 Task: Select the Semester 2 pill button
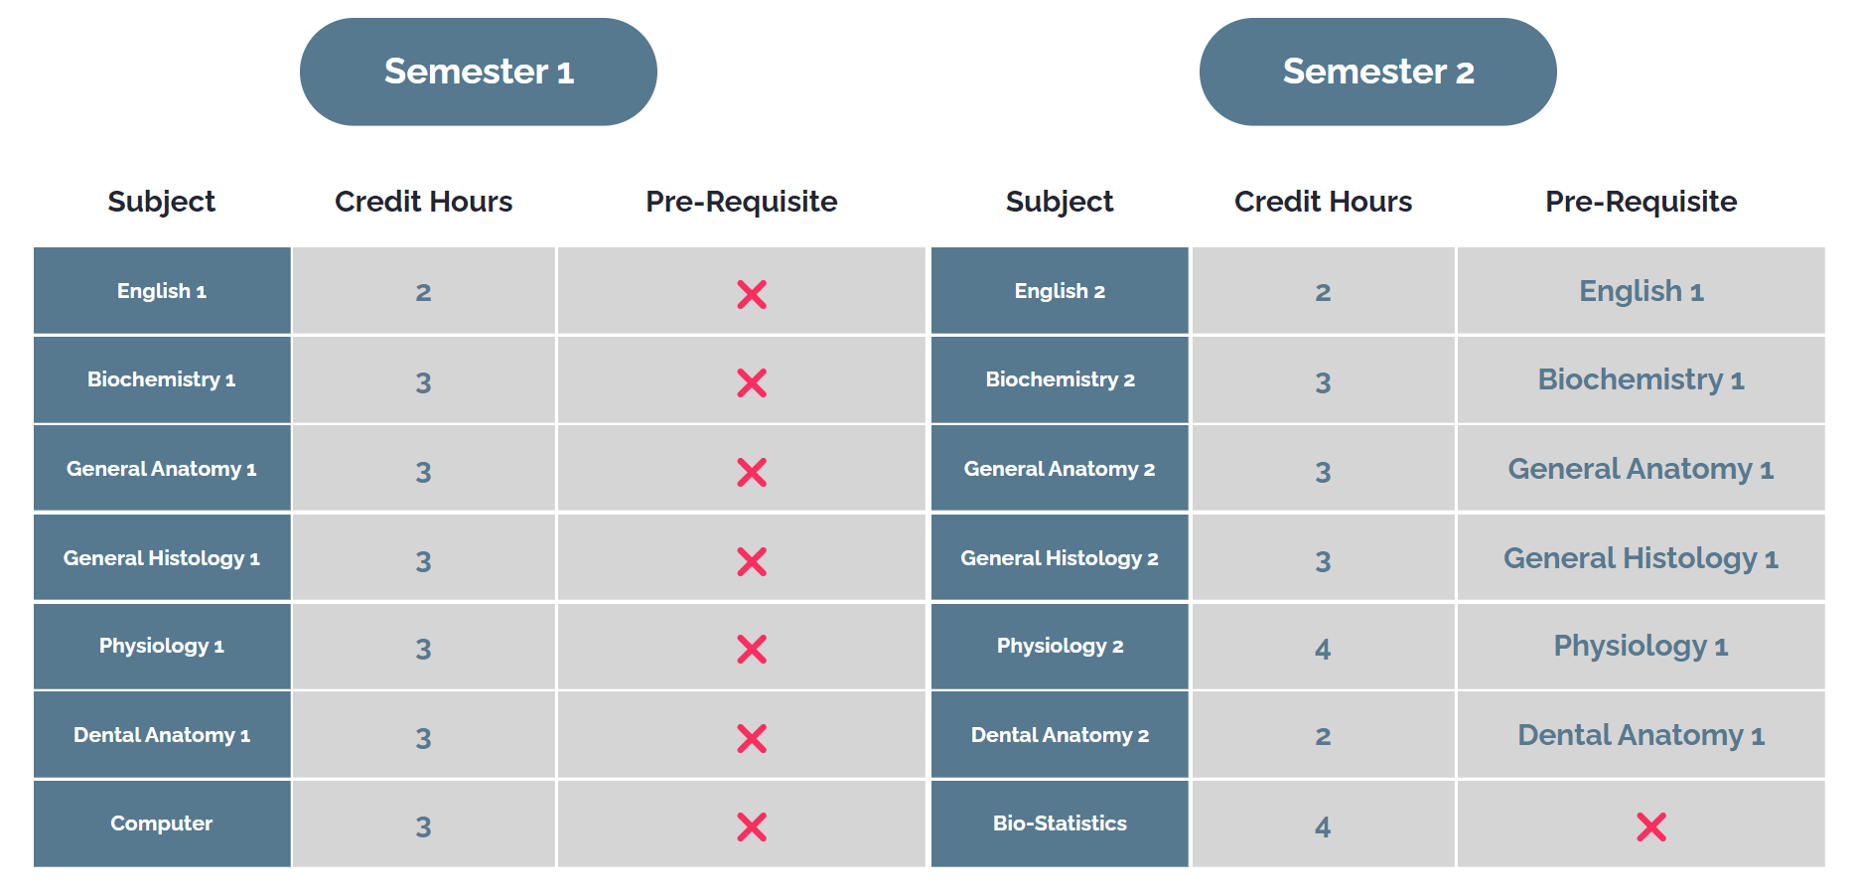click(x=1377, y=72)
